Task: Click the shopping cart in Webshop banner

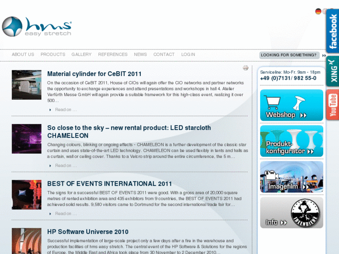Action: coord(272,103)
